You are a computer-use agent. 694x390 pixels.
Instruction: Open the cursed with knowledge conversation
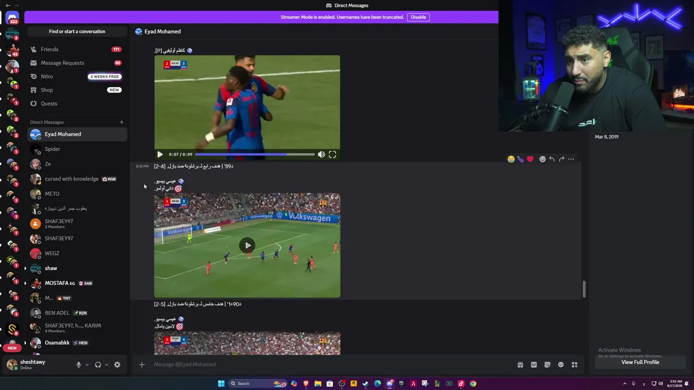77,179
